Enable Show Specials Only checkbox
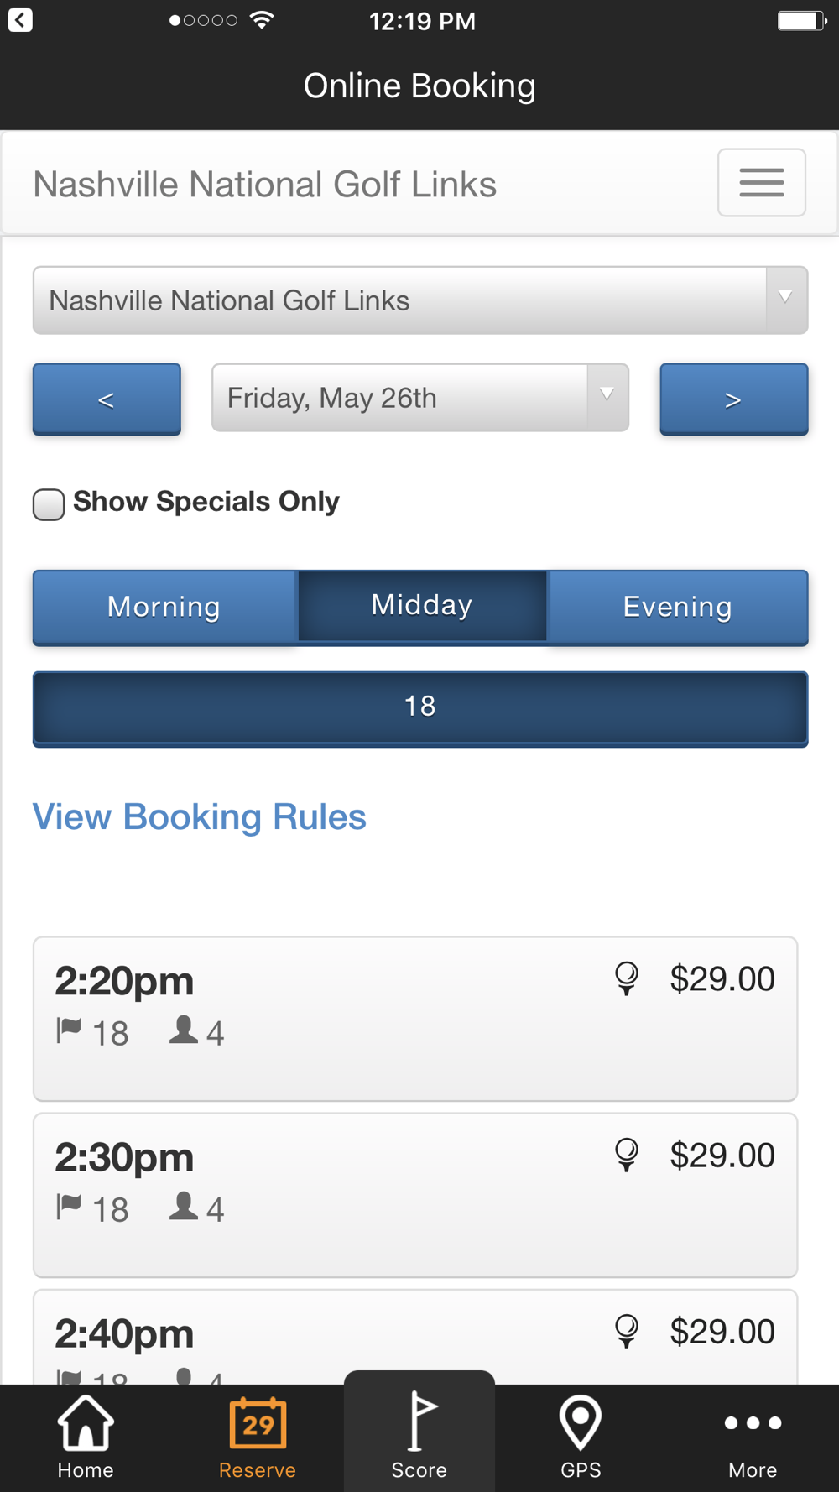 click(49, 504)
